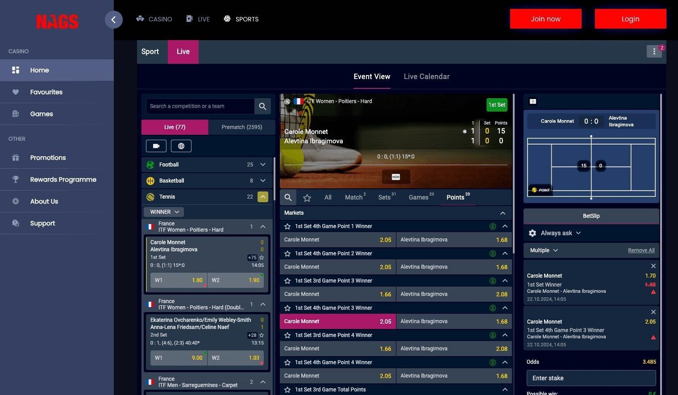Show All markets tab

tap(328, 197)
